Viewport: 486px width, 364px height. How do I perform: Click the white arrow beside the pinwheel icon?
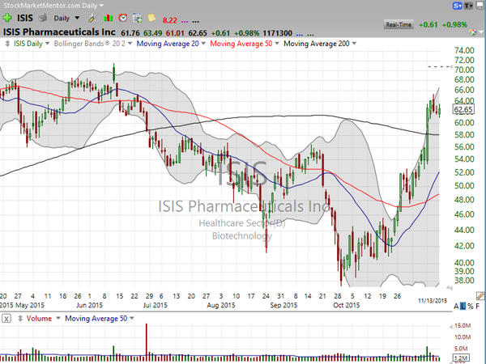pyautogui.click(x=480, y=32)
